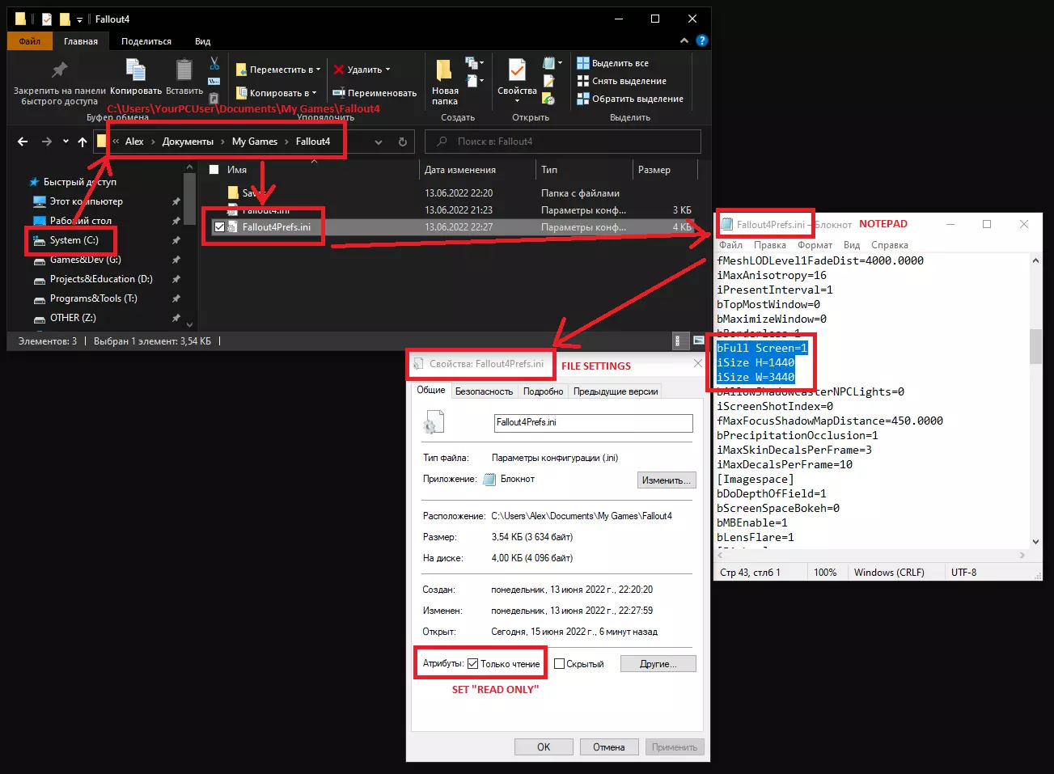Open the Файл tab in Explorer
The width and height of the screenshot is (1054, 774).
point(30,41)
